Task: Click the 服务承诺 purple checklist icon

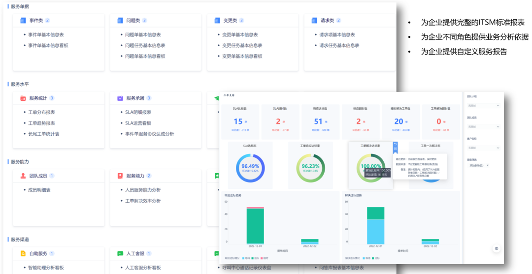Action: [120, 98]
